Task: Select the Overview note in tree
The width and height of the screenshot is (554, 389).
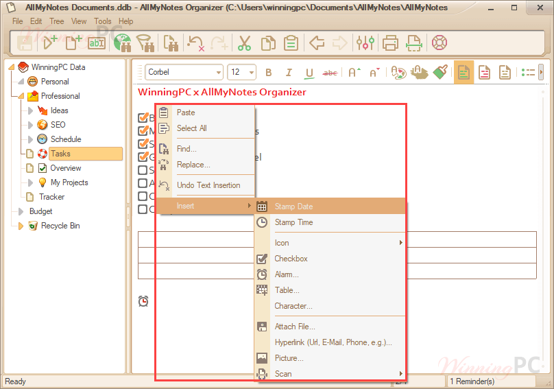Action: [x=65, y=168]
